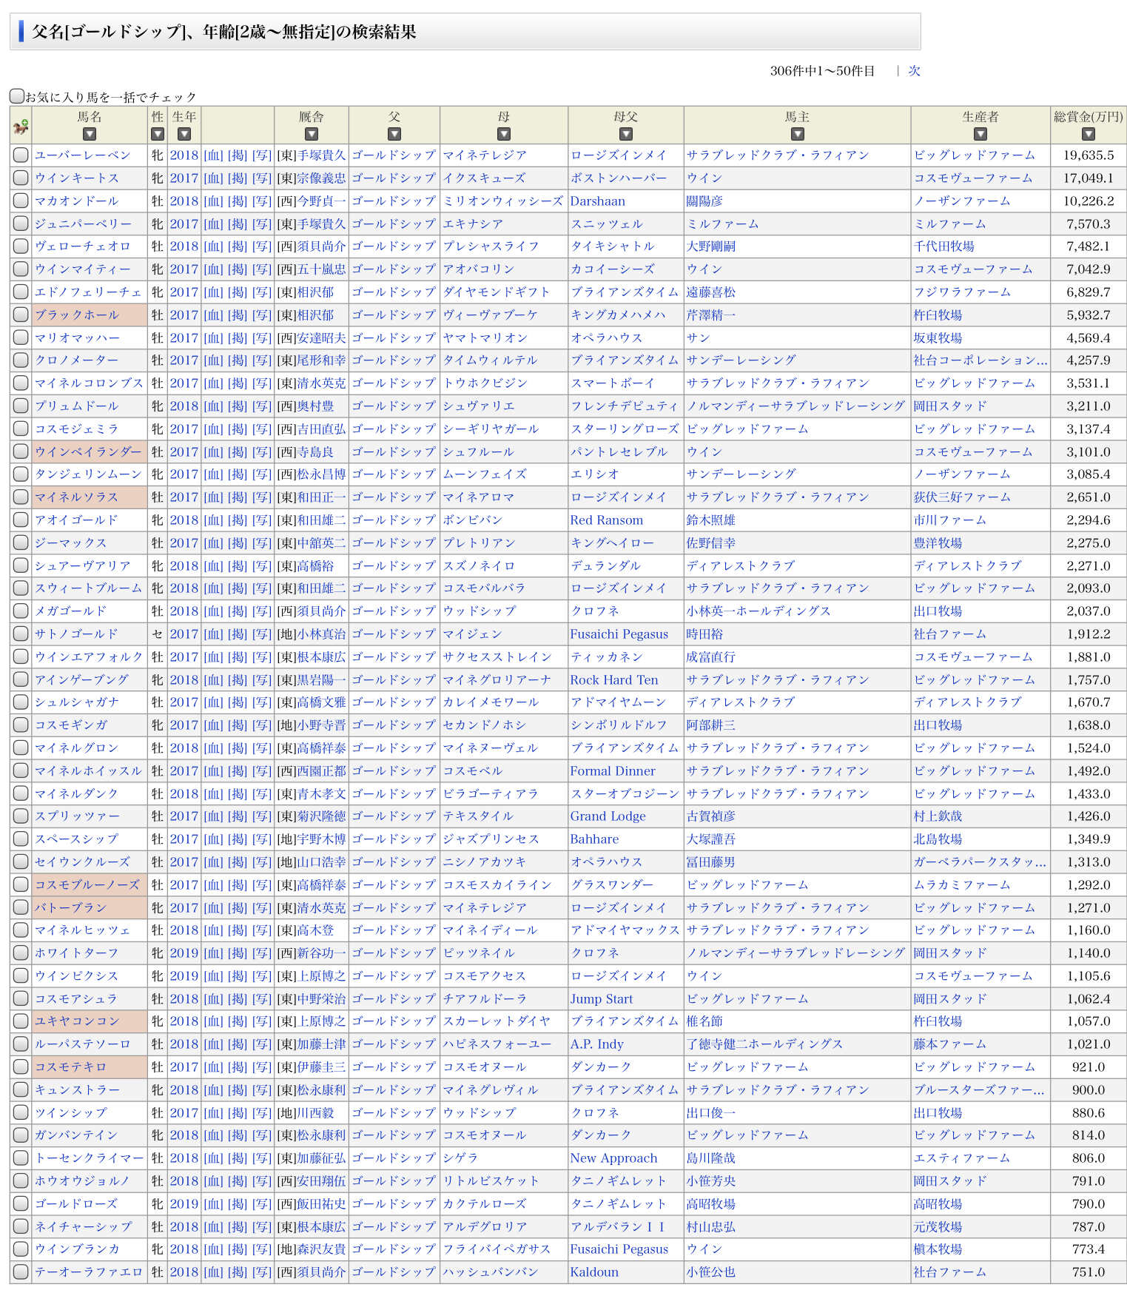Go to next results page via 次

[914, 71]
